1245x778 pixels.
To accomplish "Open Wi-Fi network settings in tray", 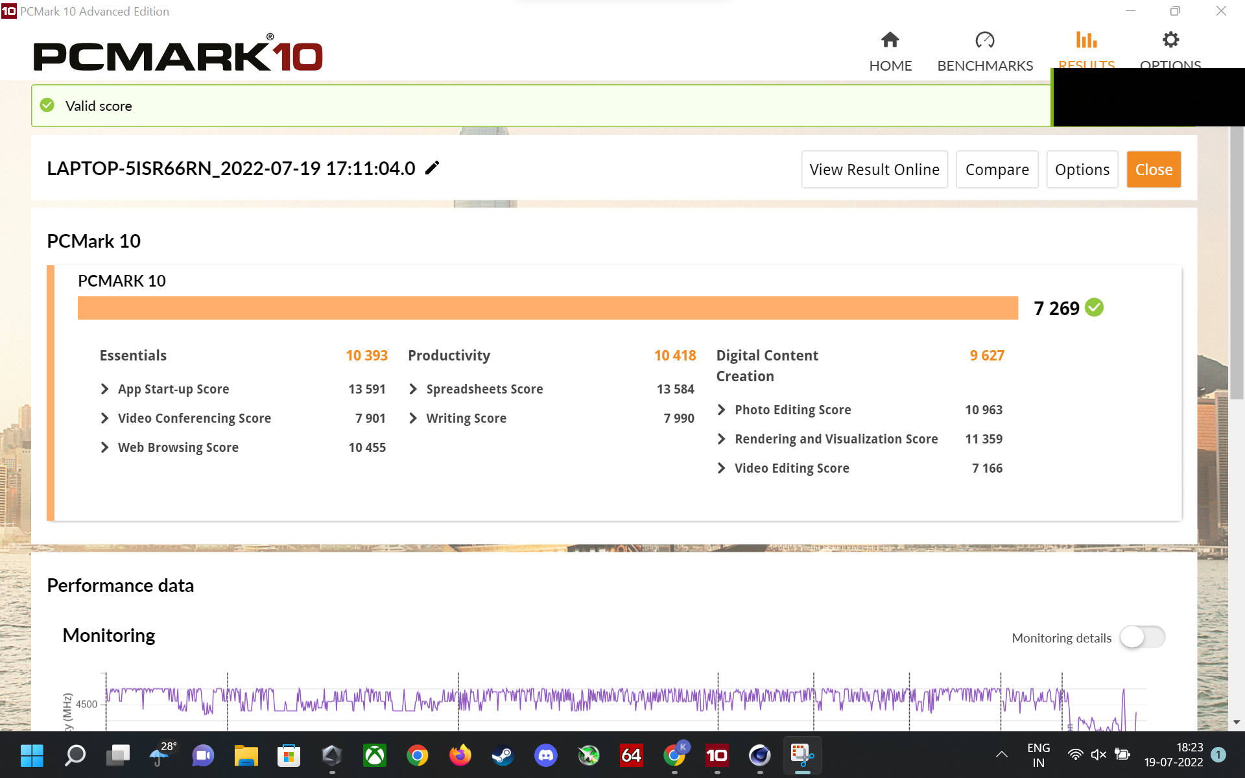I will 1074,755.
